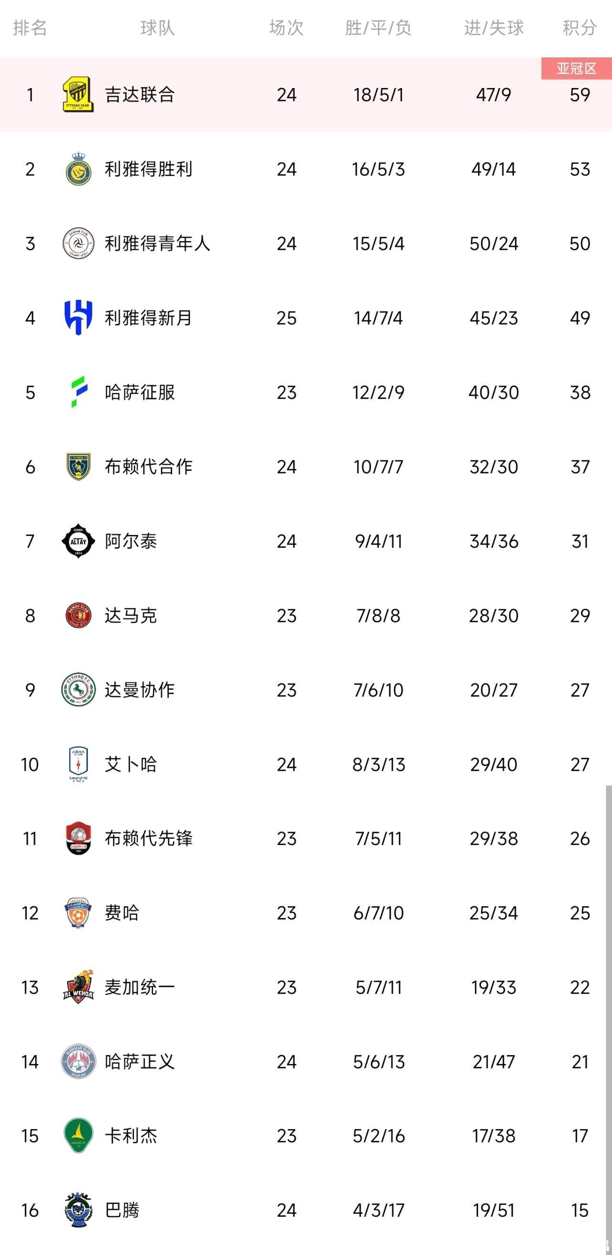Screen dimensions: 612x1255
Task: Tap the Abha club logo
Action: pyautogui.click(x=78, y=764)
